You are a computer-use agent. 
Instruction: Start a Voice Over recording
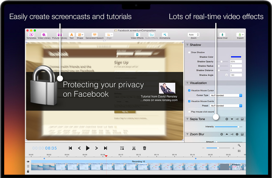click(x=222, y=35)
